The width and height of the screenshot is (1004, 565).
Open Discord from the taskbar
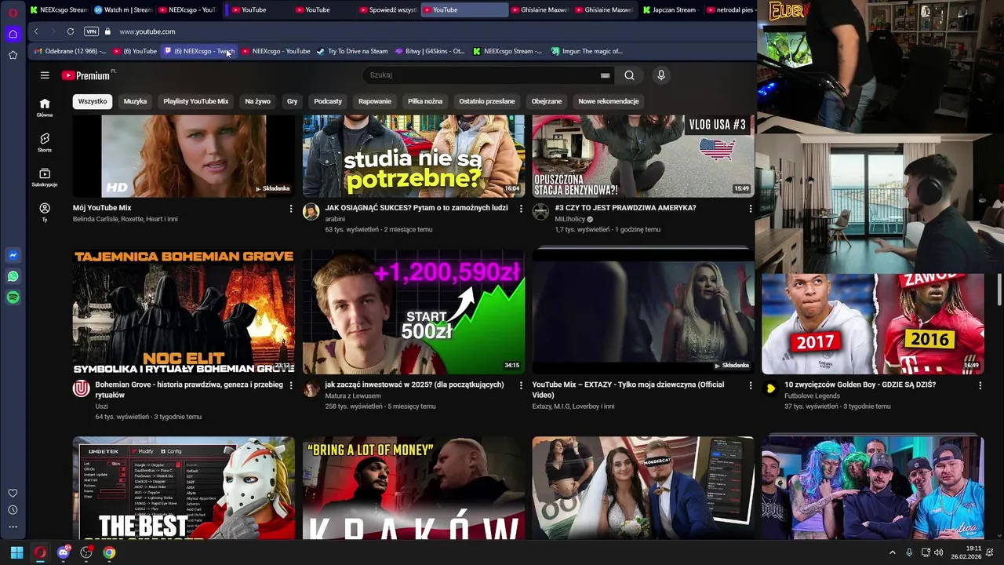click(x=64, y=552)
